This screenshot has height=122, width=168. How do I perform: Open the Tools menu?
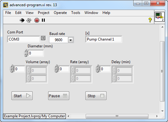pyautogui.click(x=76, y=13)
